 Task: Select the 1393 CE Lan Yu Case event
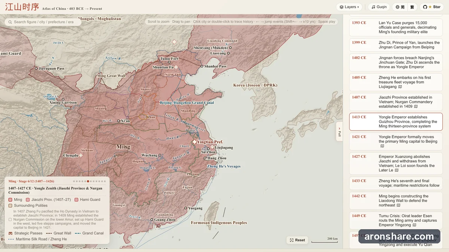click(396, 27)
